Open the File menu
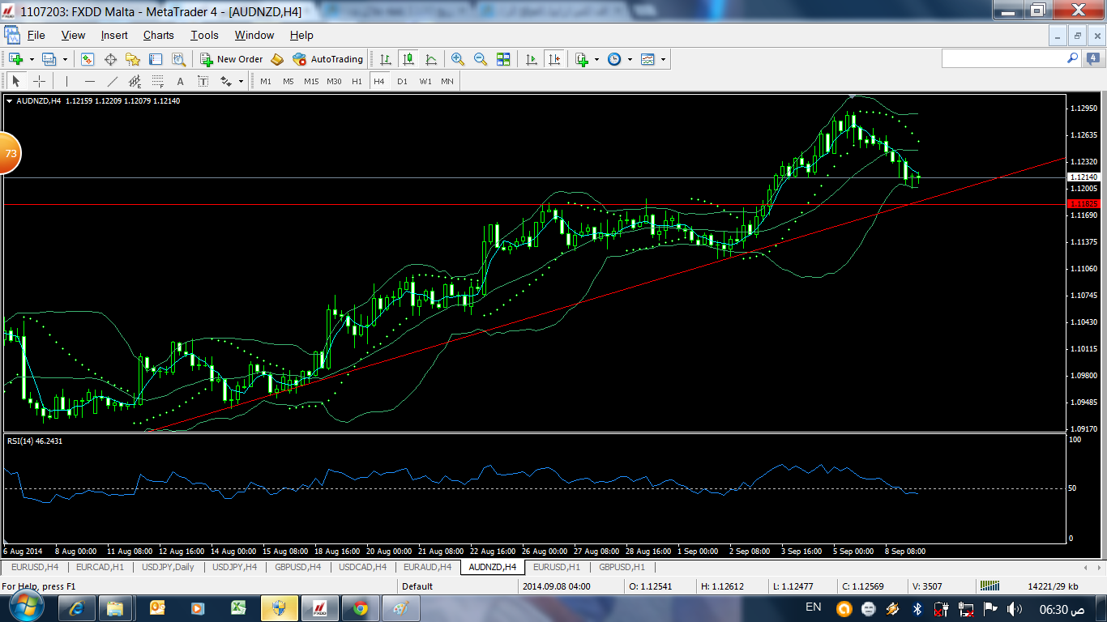Screen dimensions: 1107x622 [36, 35]
